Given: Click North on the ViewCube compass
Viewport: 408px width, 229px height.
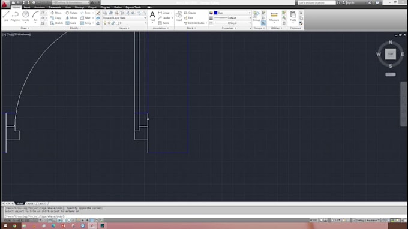Looking at the screenshot, I should pyautogui.click(x=391, y=42).
